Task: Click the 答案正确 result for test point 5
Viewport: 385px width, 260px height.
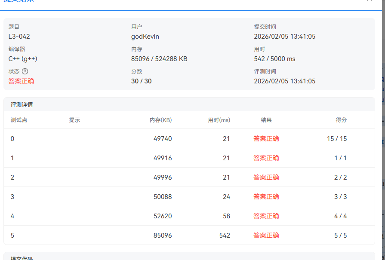Action: click(x=266, y=236)
